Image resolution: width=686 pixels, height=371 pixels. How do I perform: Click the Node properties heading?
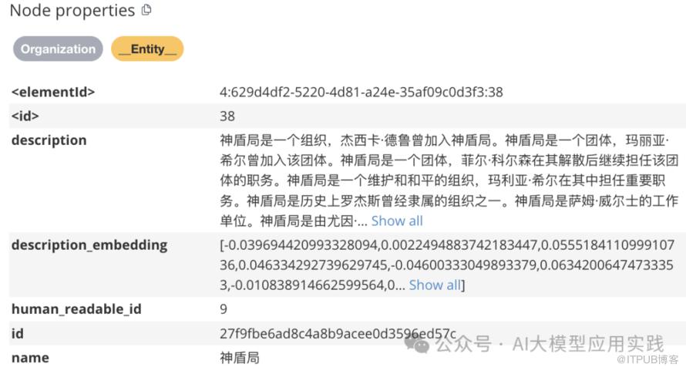[72, 11]
